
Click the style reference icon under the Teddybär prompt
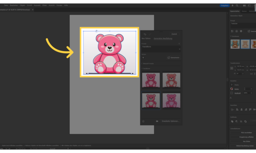[232, 31]
